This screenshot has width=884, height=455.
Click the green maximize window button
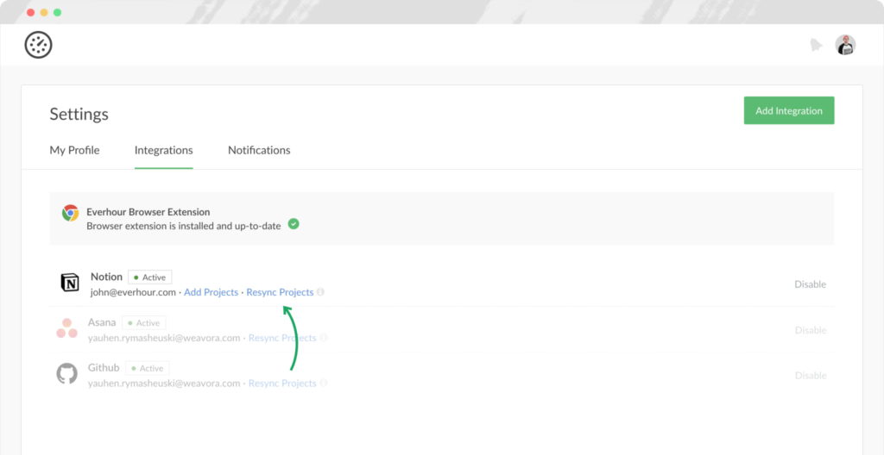tap(58, 12)
